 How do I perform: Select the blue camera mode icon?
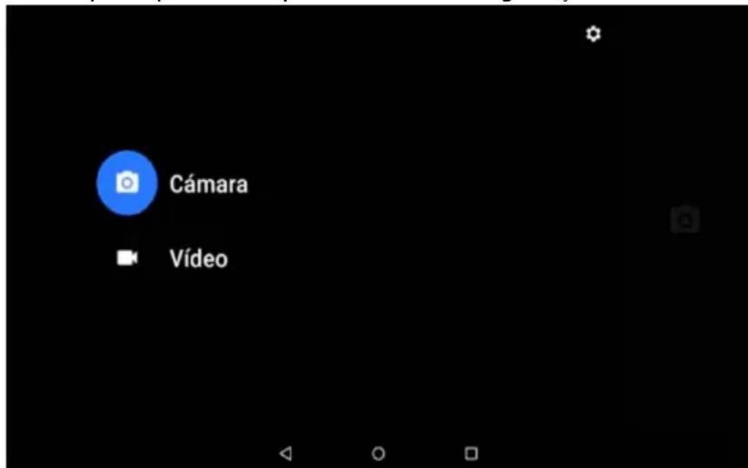pos(127,183)
